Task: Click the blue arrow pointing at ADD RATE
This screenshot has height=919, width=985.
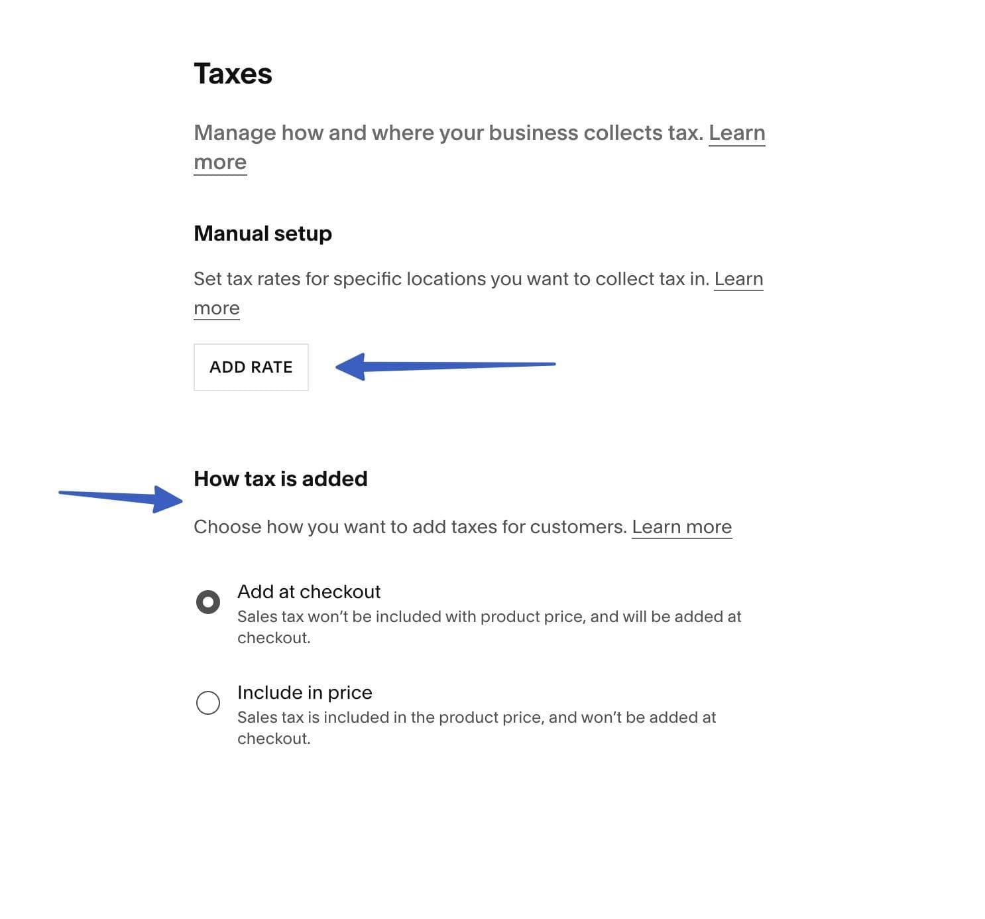Action: (444, 366)
